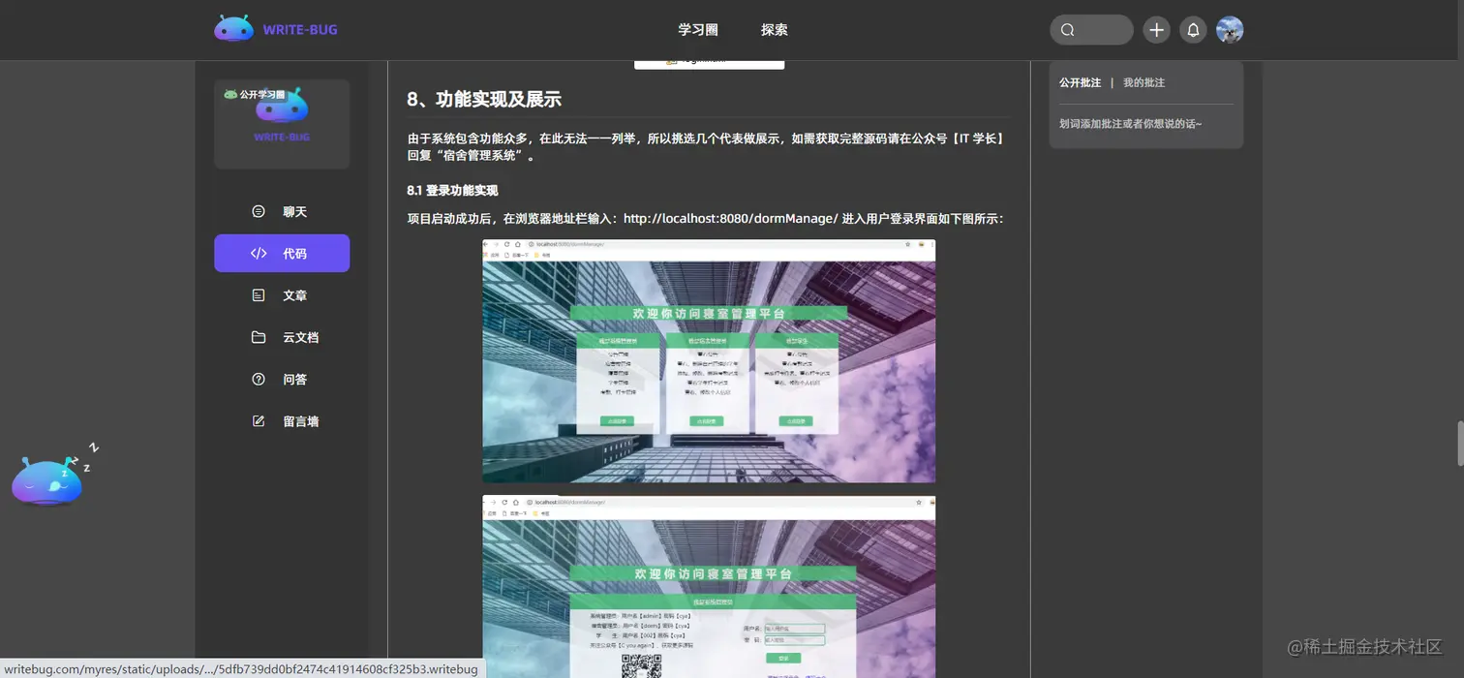Select 聊天 in the sidebar

point(282,211)
